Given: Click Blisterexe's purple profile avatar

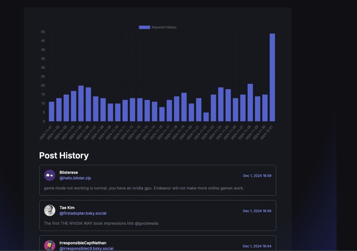Looking at the screenshot, I should (50, 175).
